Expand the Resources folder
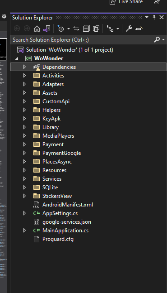The image size is (167, 293). pyautogui.click(x=24, y=170)
